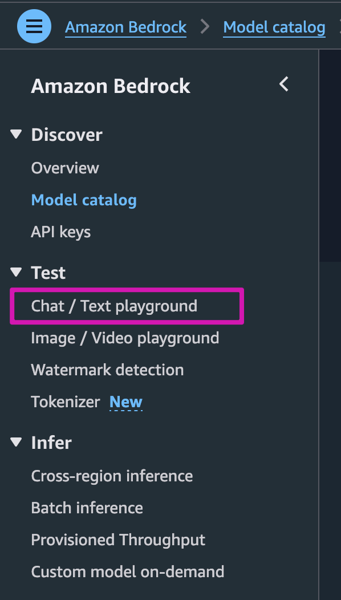341x600 pixels.
Task: Click the breadcrumb separator chevron
Action: (x=205, y=26)
